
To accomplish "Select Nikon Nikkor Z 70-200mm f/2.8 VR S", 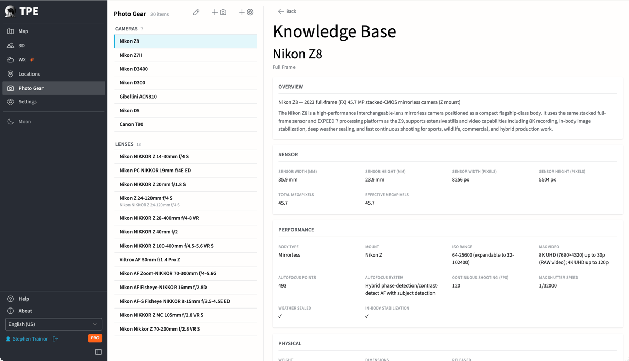I will click(186, 329).
